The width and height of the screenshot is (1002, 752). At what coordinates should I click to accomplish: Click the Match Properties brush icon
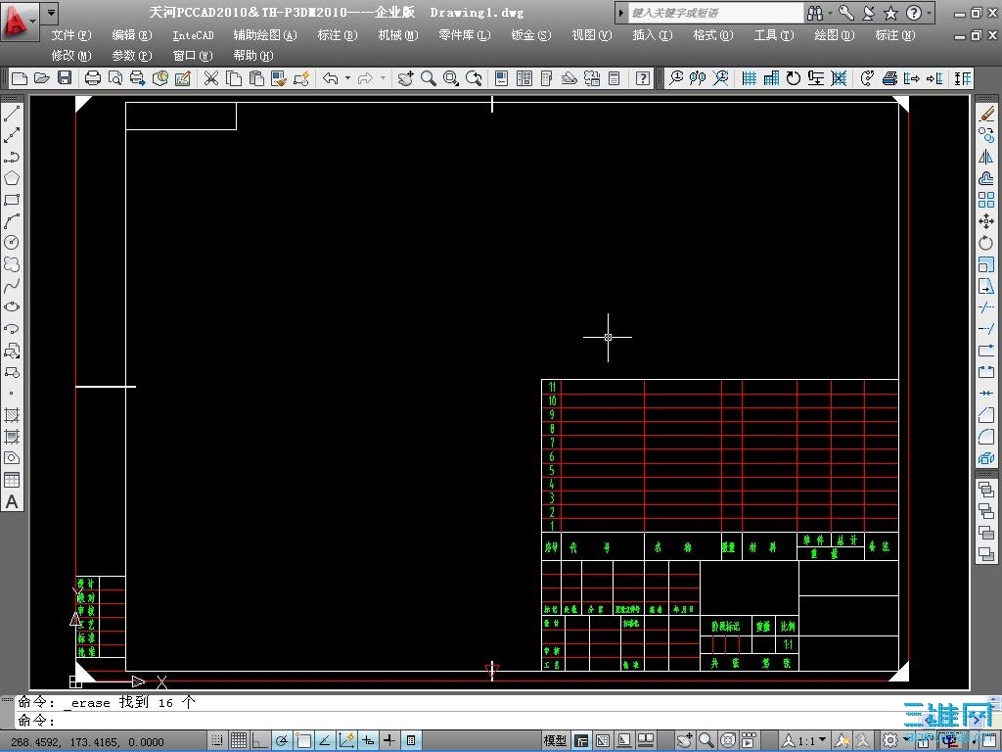click(x=279, y=78)
